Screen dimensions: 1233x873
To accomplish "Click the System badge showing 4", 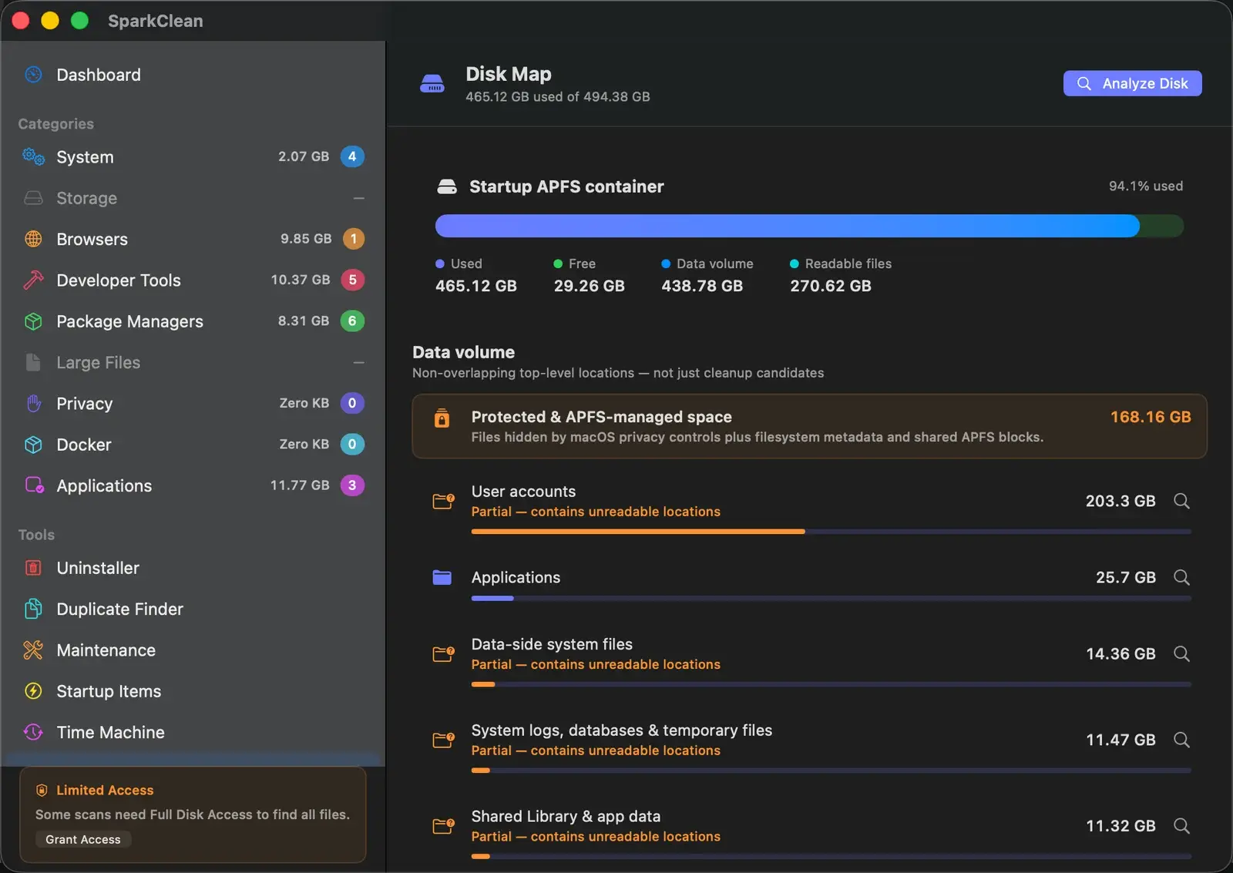I will tap(352, 156).
